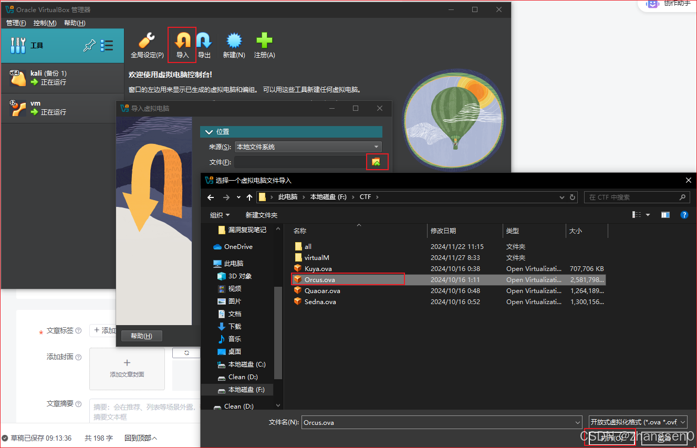Click the 在 CTF 中搜索 search box
Image resolution: width=697 pixels, height=448 pixels.
click(632, 197)
